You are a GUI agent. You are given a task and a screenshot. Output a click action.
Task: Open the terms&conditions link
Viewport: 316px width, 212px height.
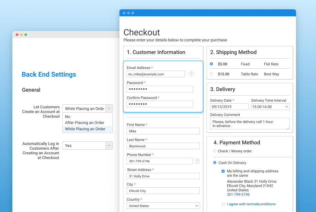coord(251,204)
